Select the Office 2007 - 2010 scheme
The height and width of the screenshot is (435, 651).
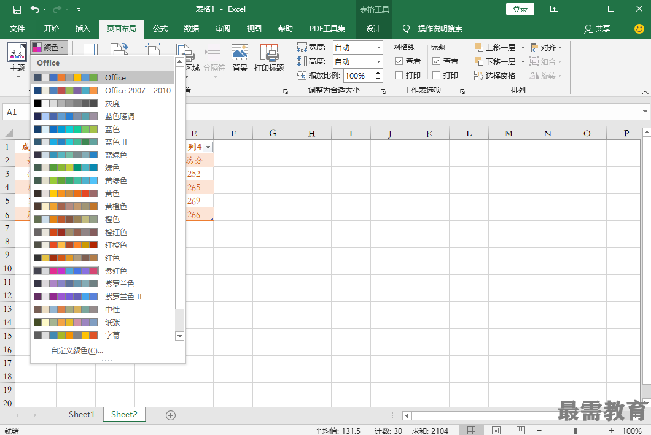(103, 90)
